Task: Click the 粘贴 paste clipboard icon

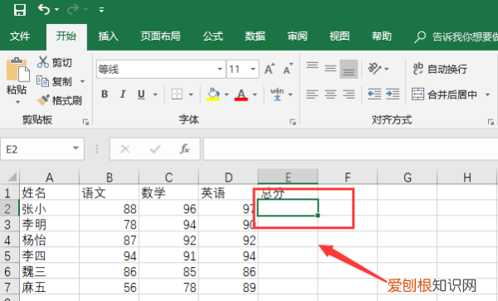Action: point(17,69)
